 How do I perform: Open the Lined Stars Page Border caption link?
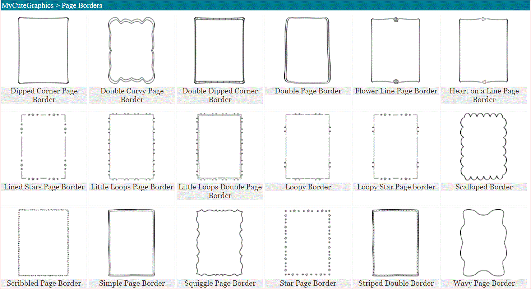click(x=44, y=187)
